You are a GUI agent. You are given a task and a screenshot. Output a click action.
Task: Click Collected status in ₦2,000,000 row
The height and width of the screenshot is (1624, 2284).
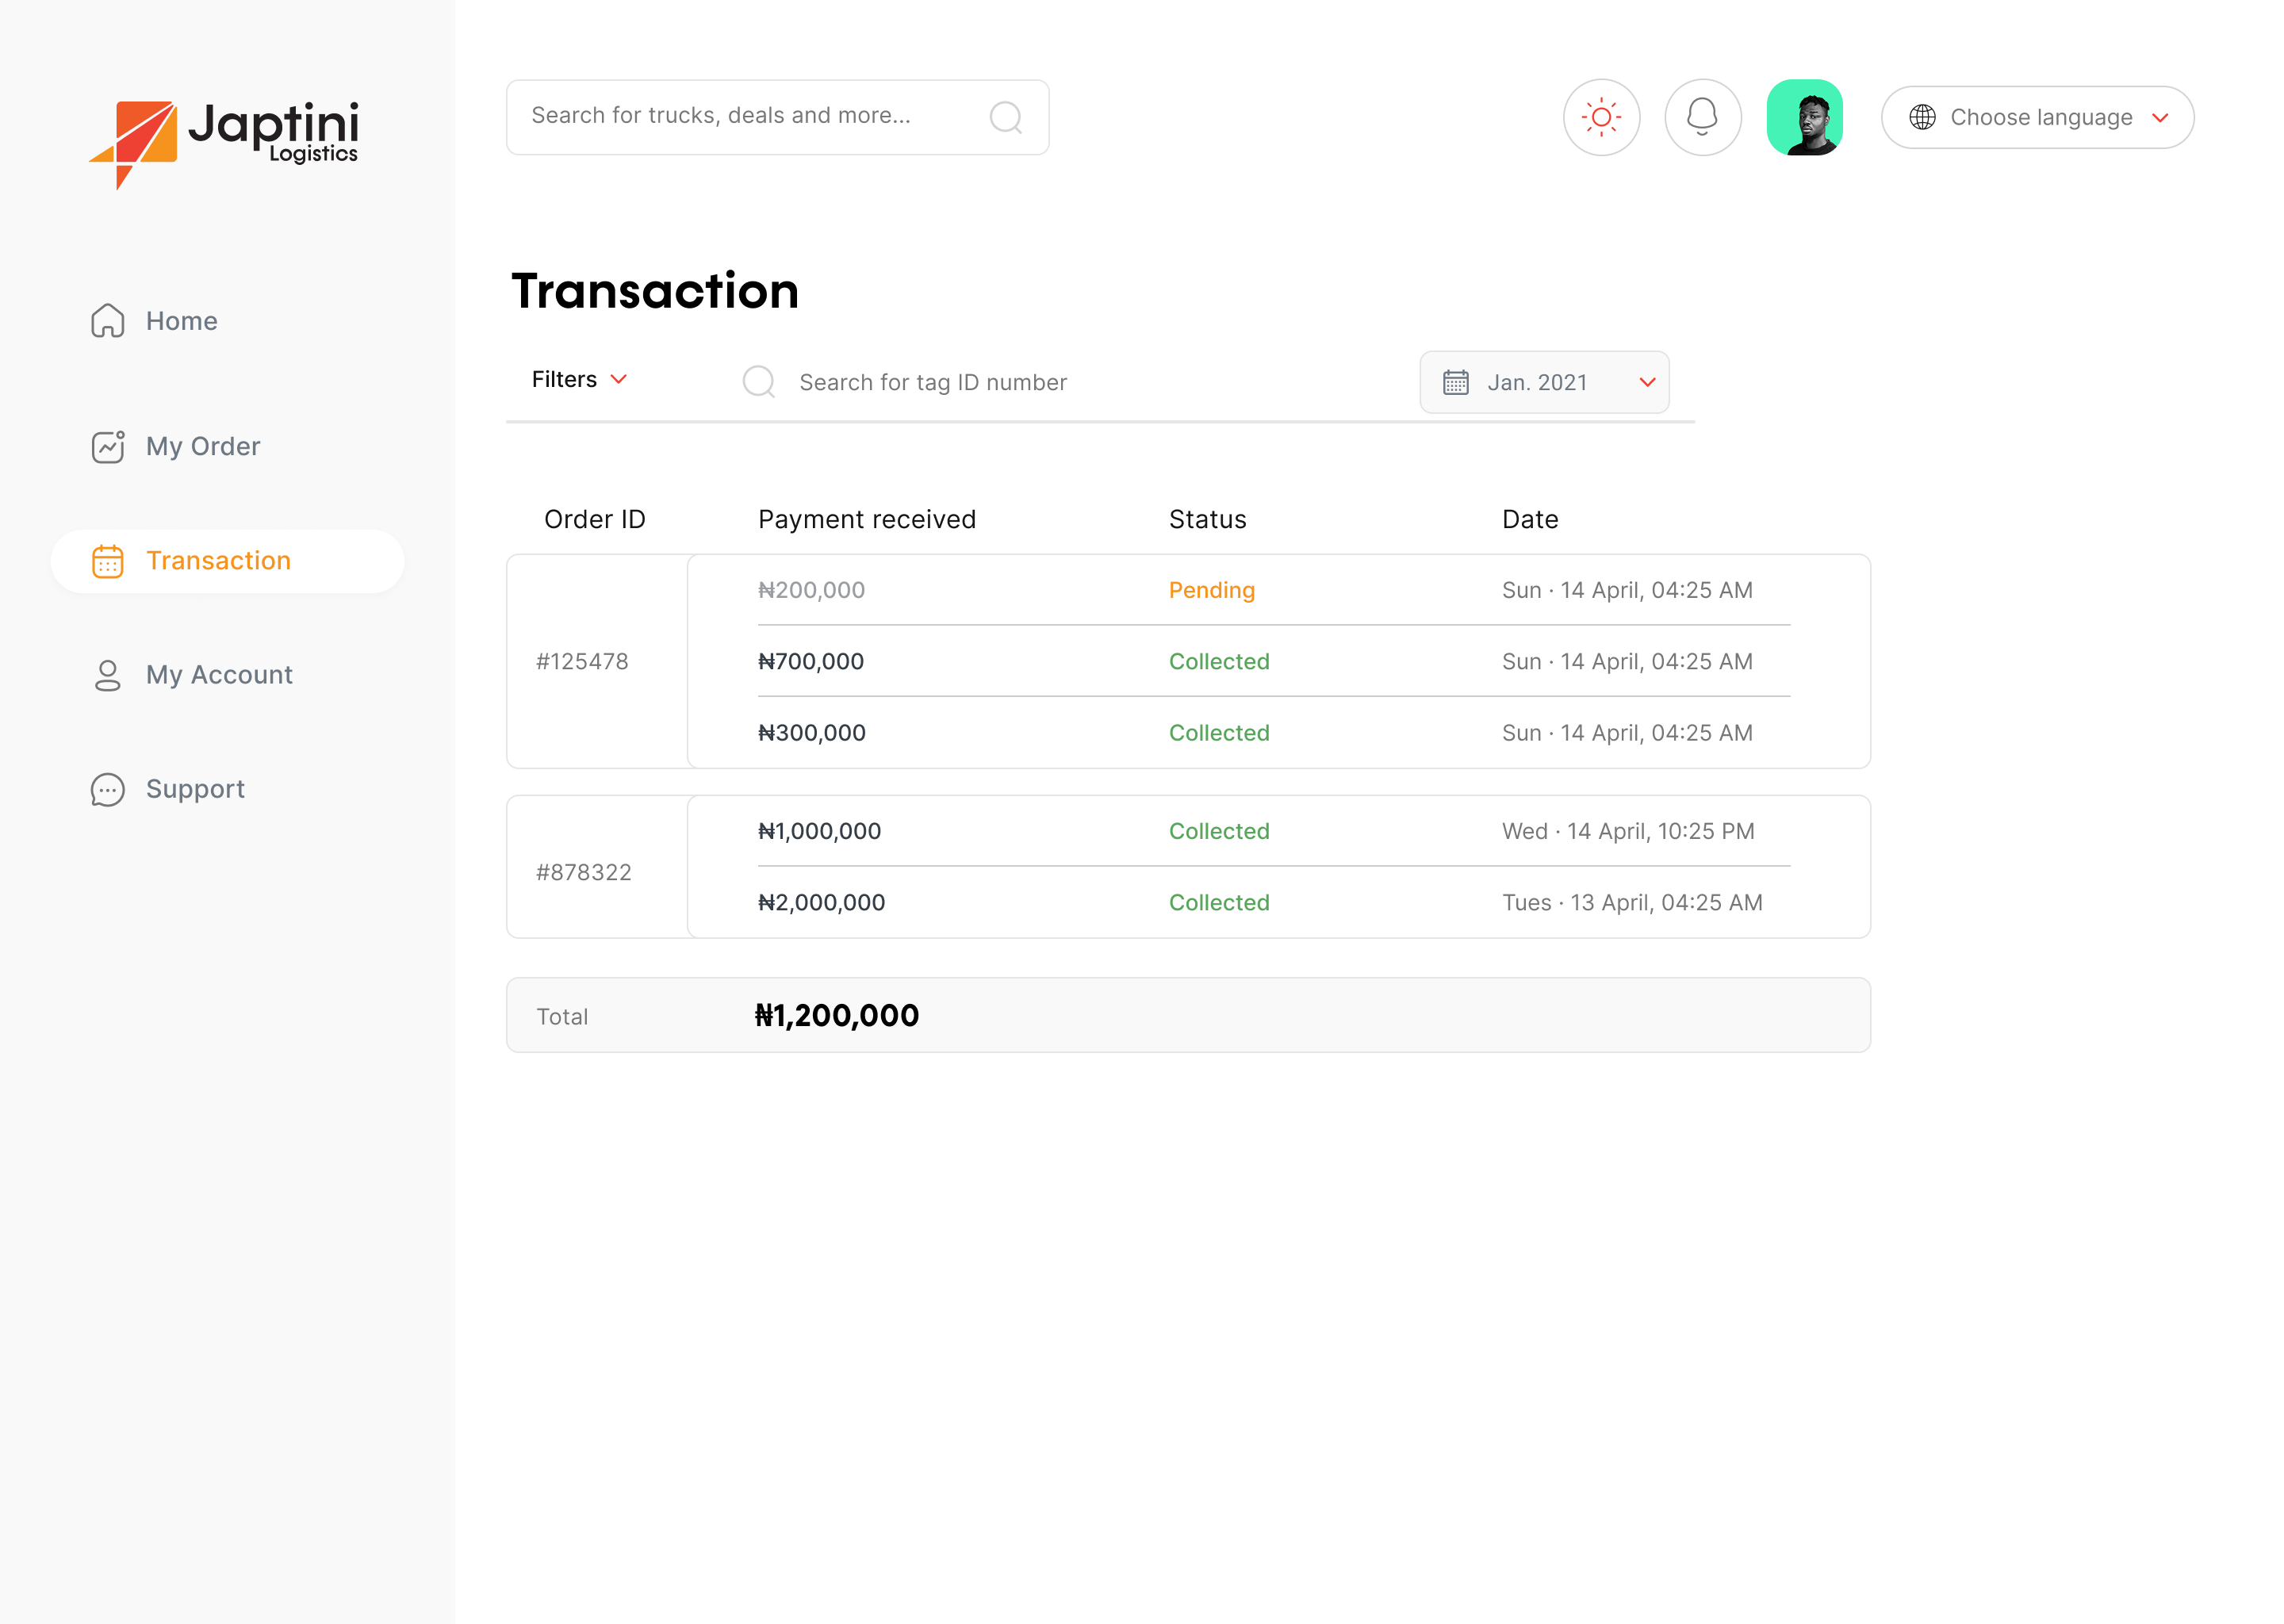click(x=1219, y=903)
